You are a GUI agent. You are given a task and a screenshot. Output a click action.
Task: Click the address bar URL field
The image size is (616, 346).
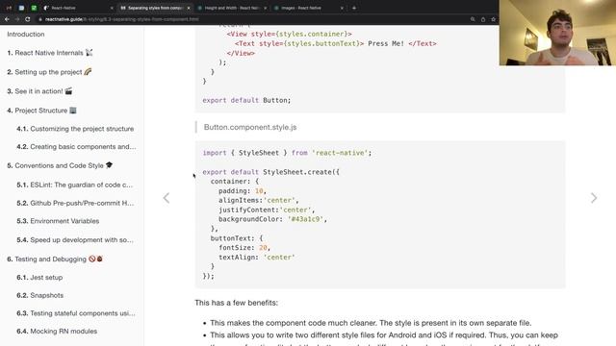[x=251, y=19]
